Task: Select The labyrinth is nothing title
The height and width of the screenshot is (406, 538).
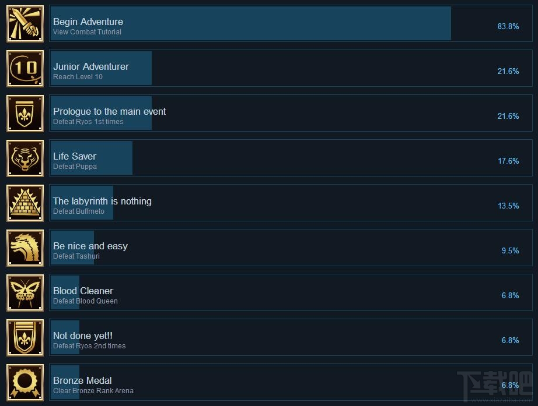Action: 102,201
